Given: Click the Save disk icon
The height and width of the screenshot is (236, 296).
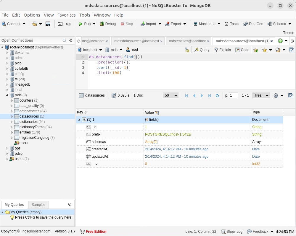Looking at the screenshot, I should 48,24.
